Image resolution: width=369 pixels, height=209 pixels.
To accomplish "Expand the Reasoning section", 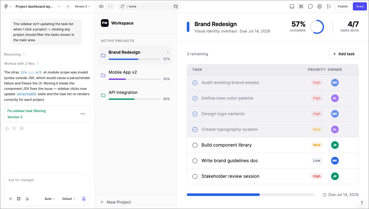I will (x=15, y=54).
